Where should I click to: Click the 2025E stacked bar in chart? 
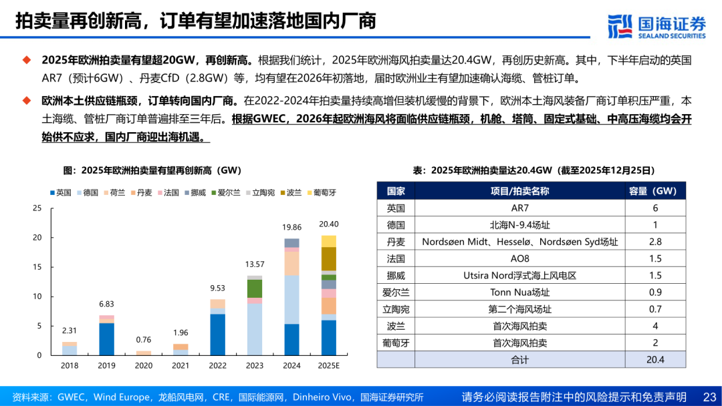328,294
